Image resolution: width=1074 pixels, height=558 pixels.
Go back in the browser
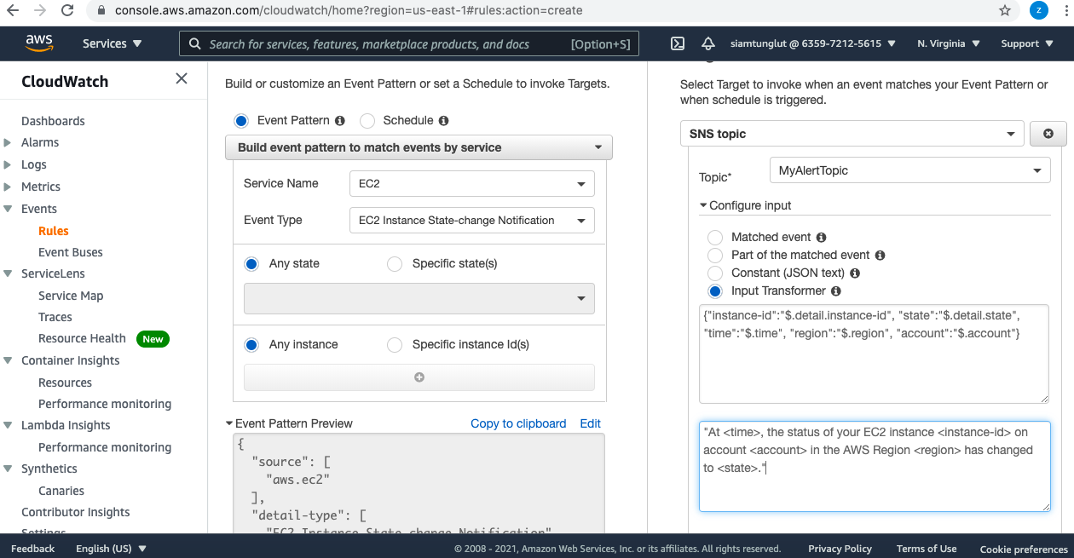tap(13, 11)
